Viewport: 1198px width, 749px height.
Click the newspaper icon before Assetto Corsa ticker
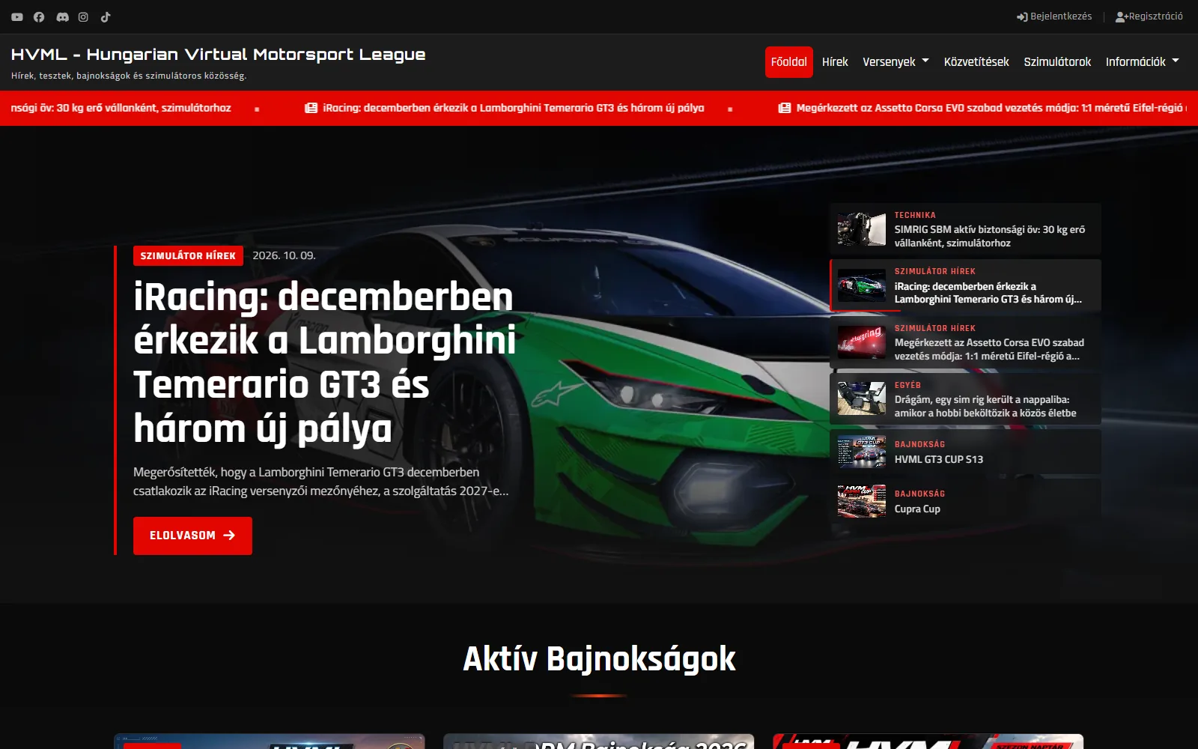[x=785, y=108]
